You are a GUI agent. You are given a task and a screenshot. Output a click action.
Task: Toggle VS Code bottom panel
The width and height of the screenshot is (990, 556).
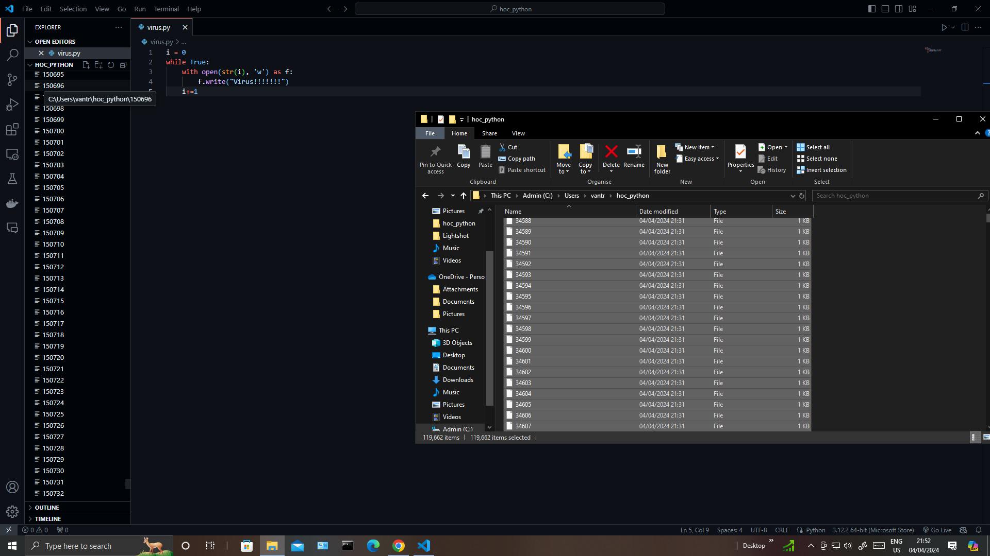(885, 9)
